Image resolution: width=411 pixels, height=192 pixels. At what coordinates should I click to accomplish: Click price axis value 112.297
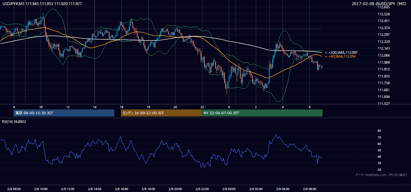(383, 35)
